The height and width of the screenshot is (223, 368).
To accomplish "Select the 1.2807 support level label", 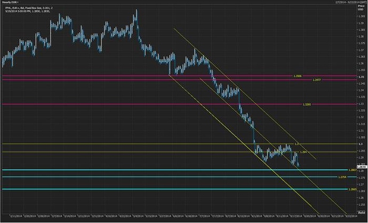I will pos(353,170).
